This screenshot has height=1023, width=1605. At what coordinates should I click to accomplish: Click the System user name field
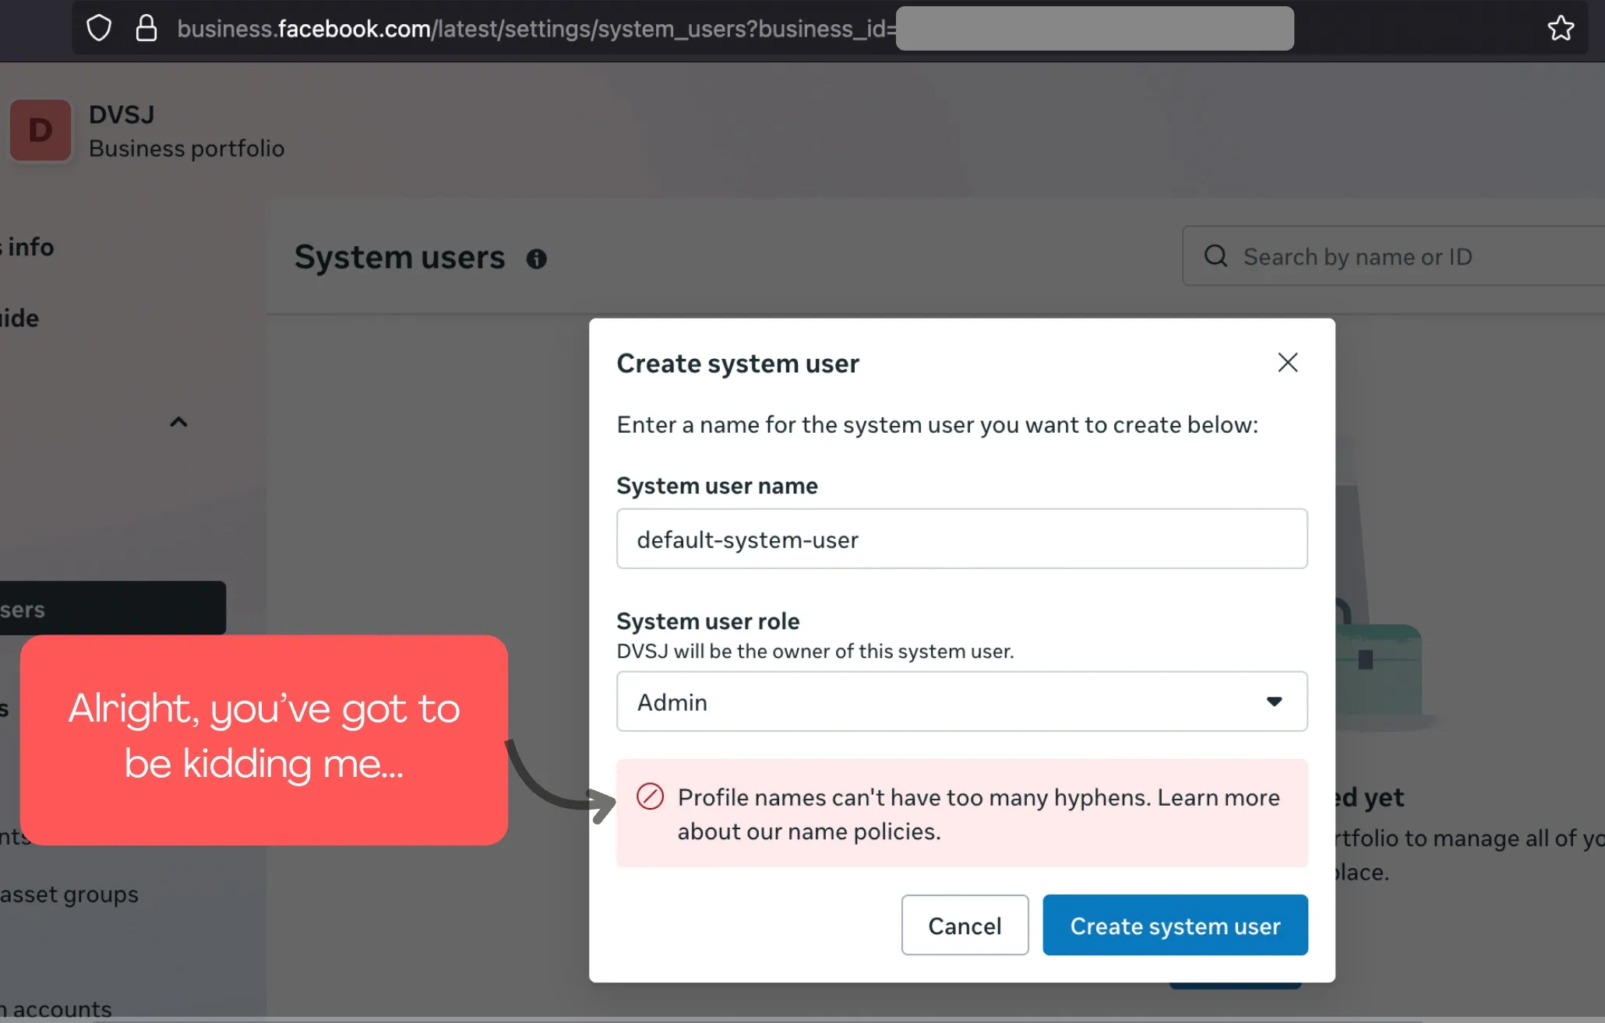click(961, 539)
